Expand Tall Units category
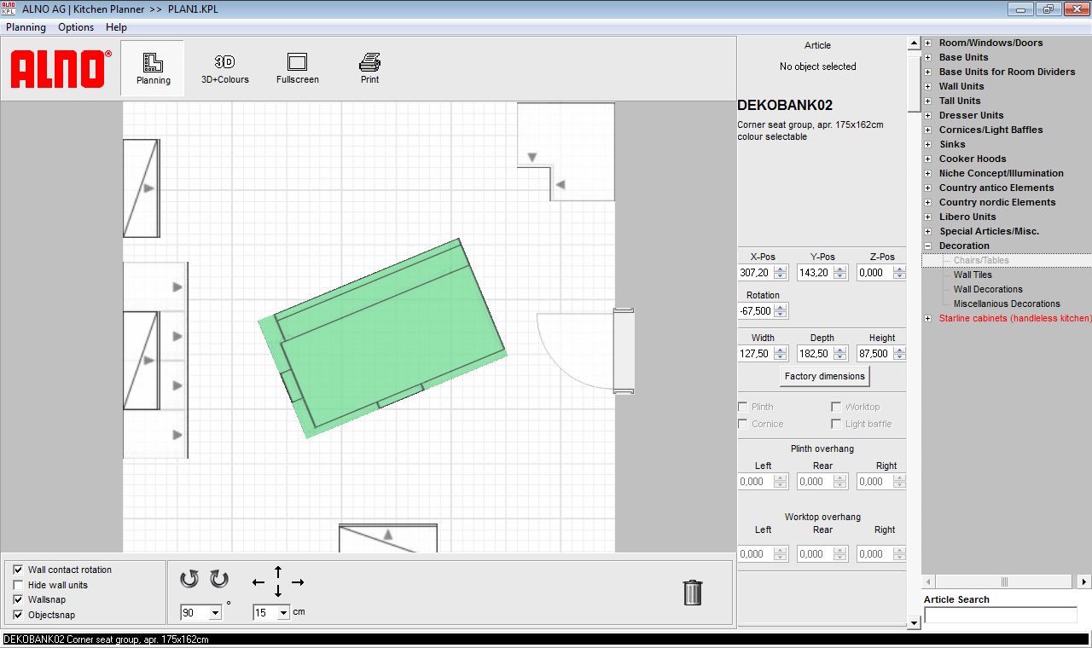Screen dimensions: 1092x648 tap(928, 101)
